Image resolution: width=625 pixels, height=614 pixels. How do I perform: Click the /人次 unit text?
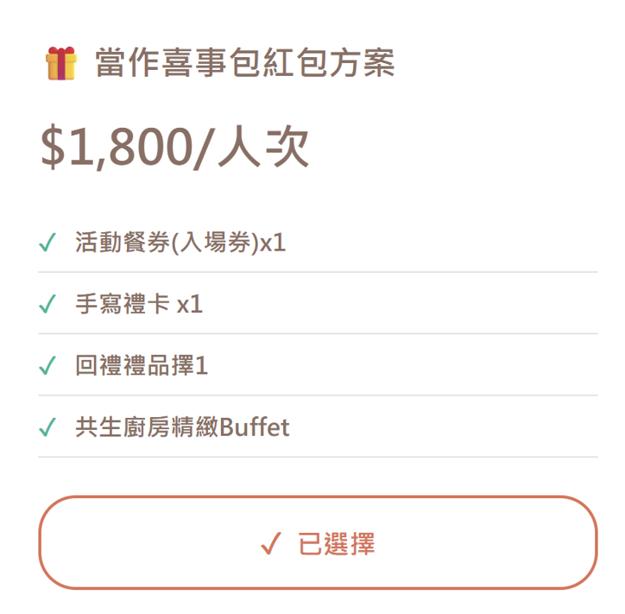[252, 148]
